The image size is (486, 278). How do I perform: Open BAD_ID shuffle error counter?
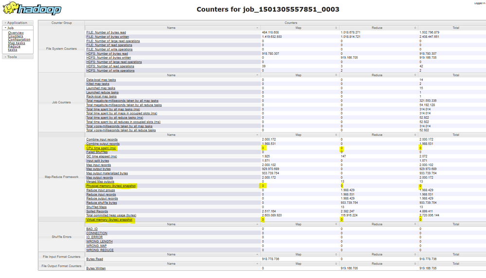92,229
